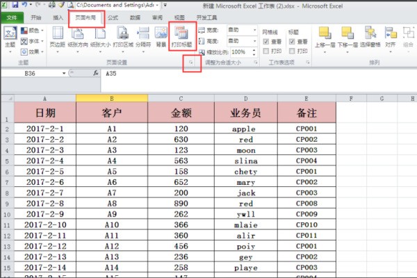Open the 宽度 (Width) dropdown
417x278 pixels.
coord(253,31)
